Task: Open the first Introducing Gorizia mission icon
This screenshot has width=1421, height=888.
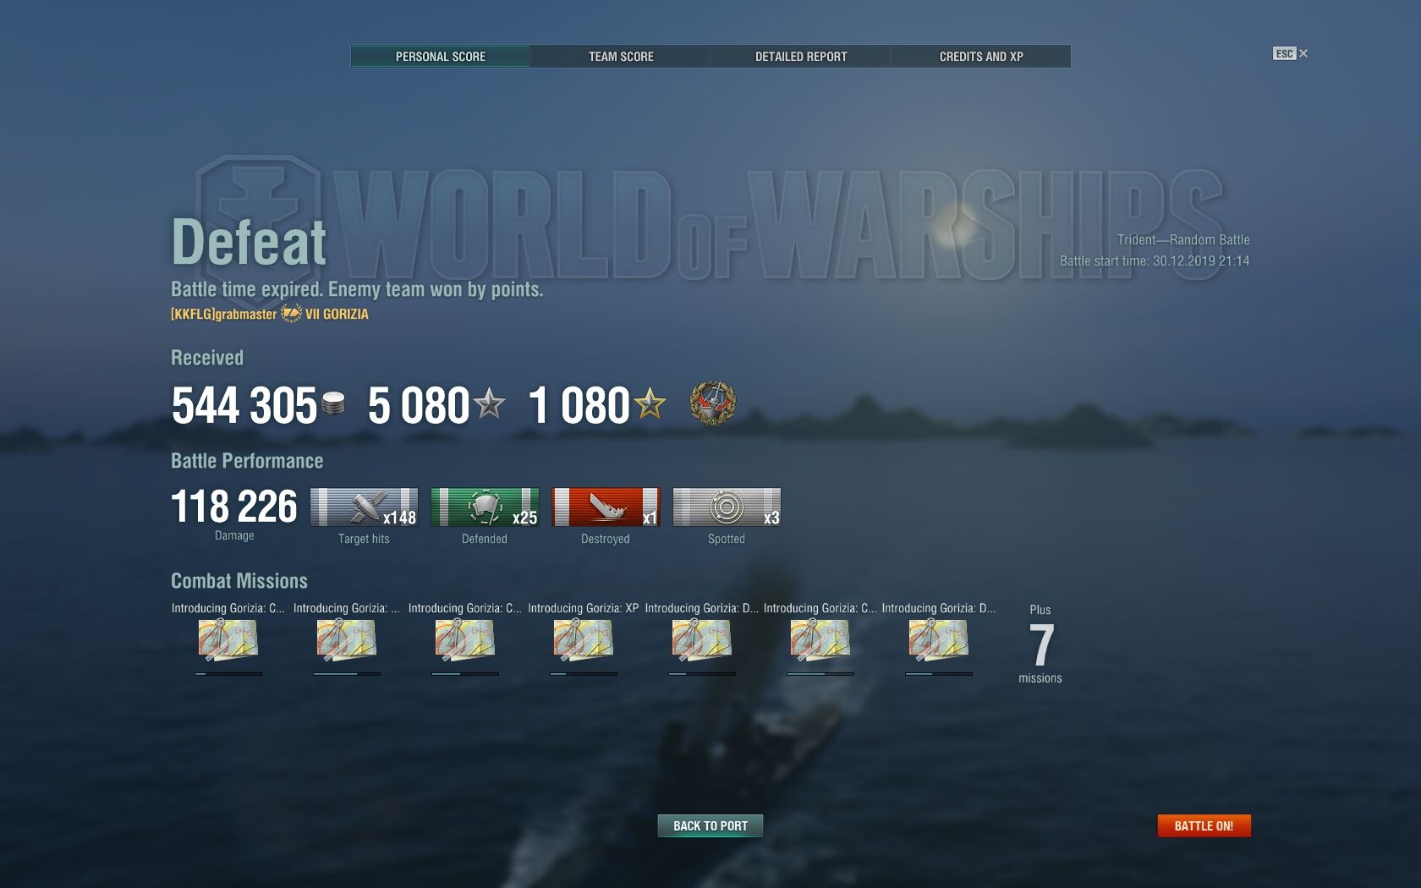Action: [228, 639]
